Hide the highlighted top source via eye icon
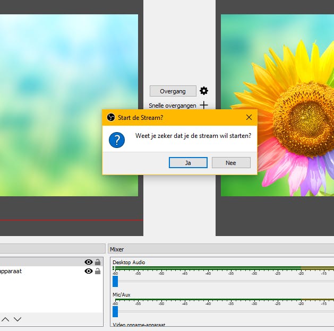Image resolution: width=334 pixels, height=331 pixels. coord(88,262)
